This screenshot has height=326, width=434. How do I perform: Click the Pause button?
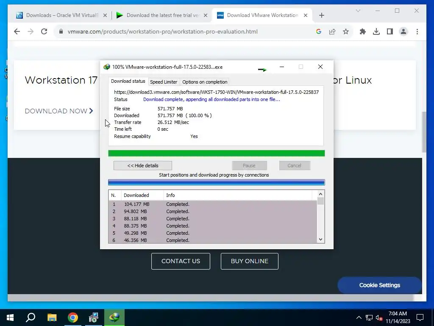(249, 166)
